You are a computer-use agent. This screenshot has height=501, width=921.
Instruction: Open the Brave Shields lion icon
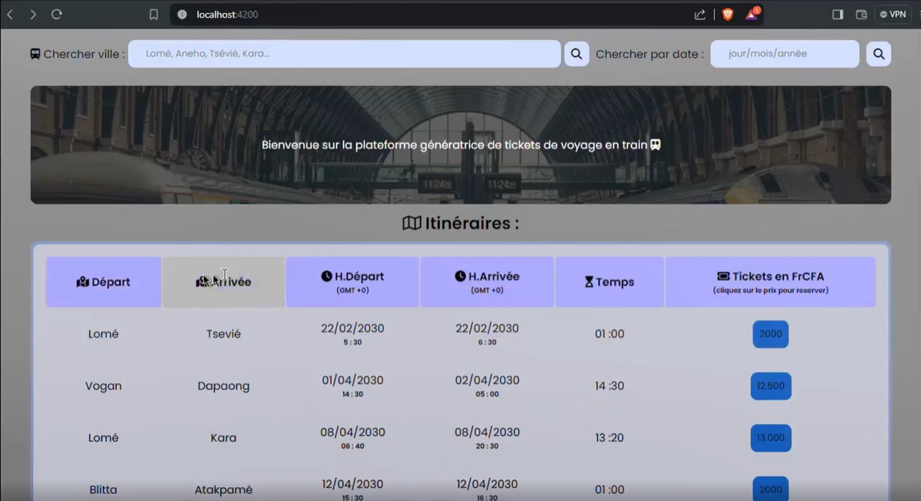[728, 15]
